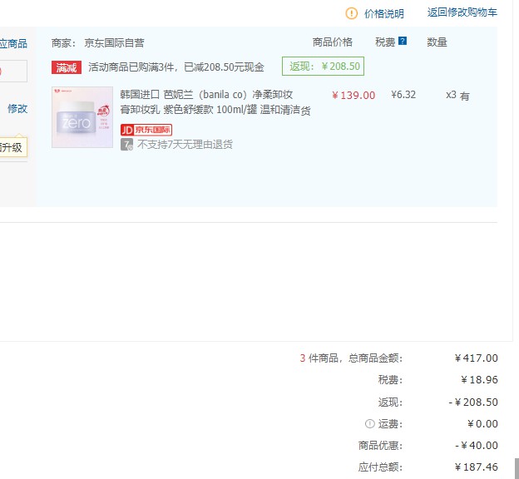Click product price ¥139.00
This screenshot has width=519, height=479.
(x=353, y=96)
